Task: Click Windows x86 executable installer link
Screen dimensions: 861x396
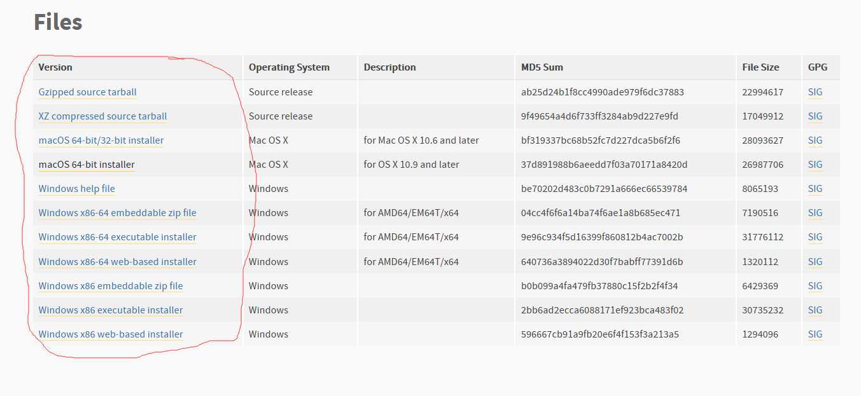Action: click(110, 310)
